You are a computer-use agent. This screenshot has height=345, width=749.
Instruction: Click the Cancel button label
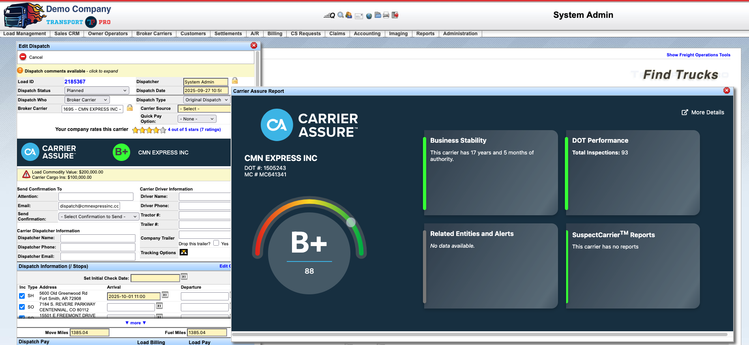click(36, 57)
